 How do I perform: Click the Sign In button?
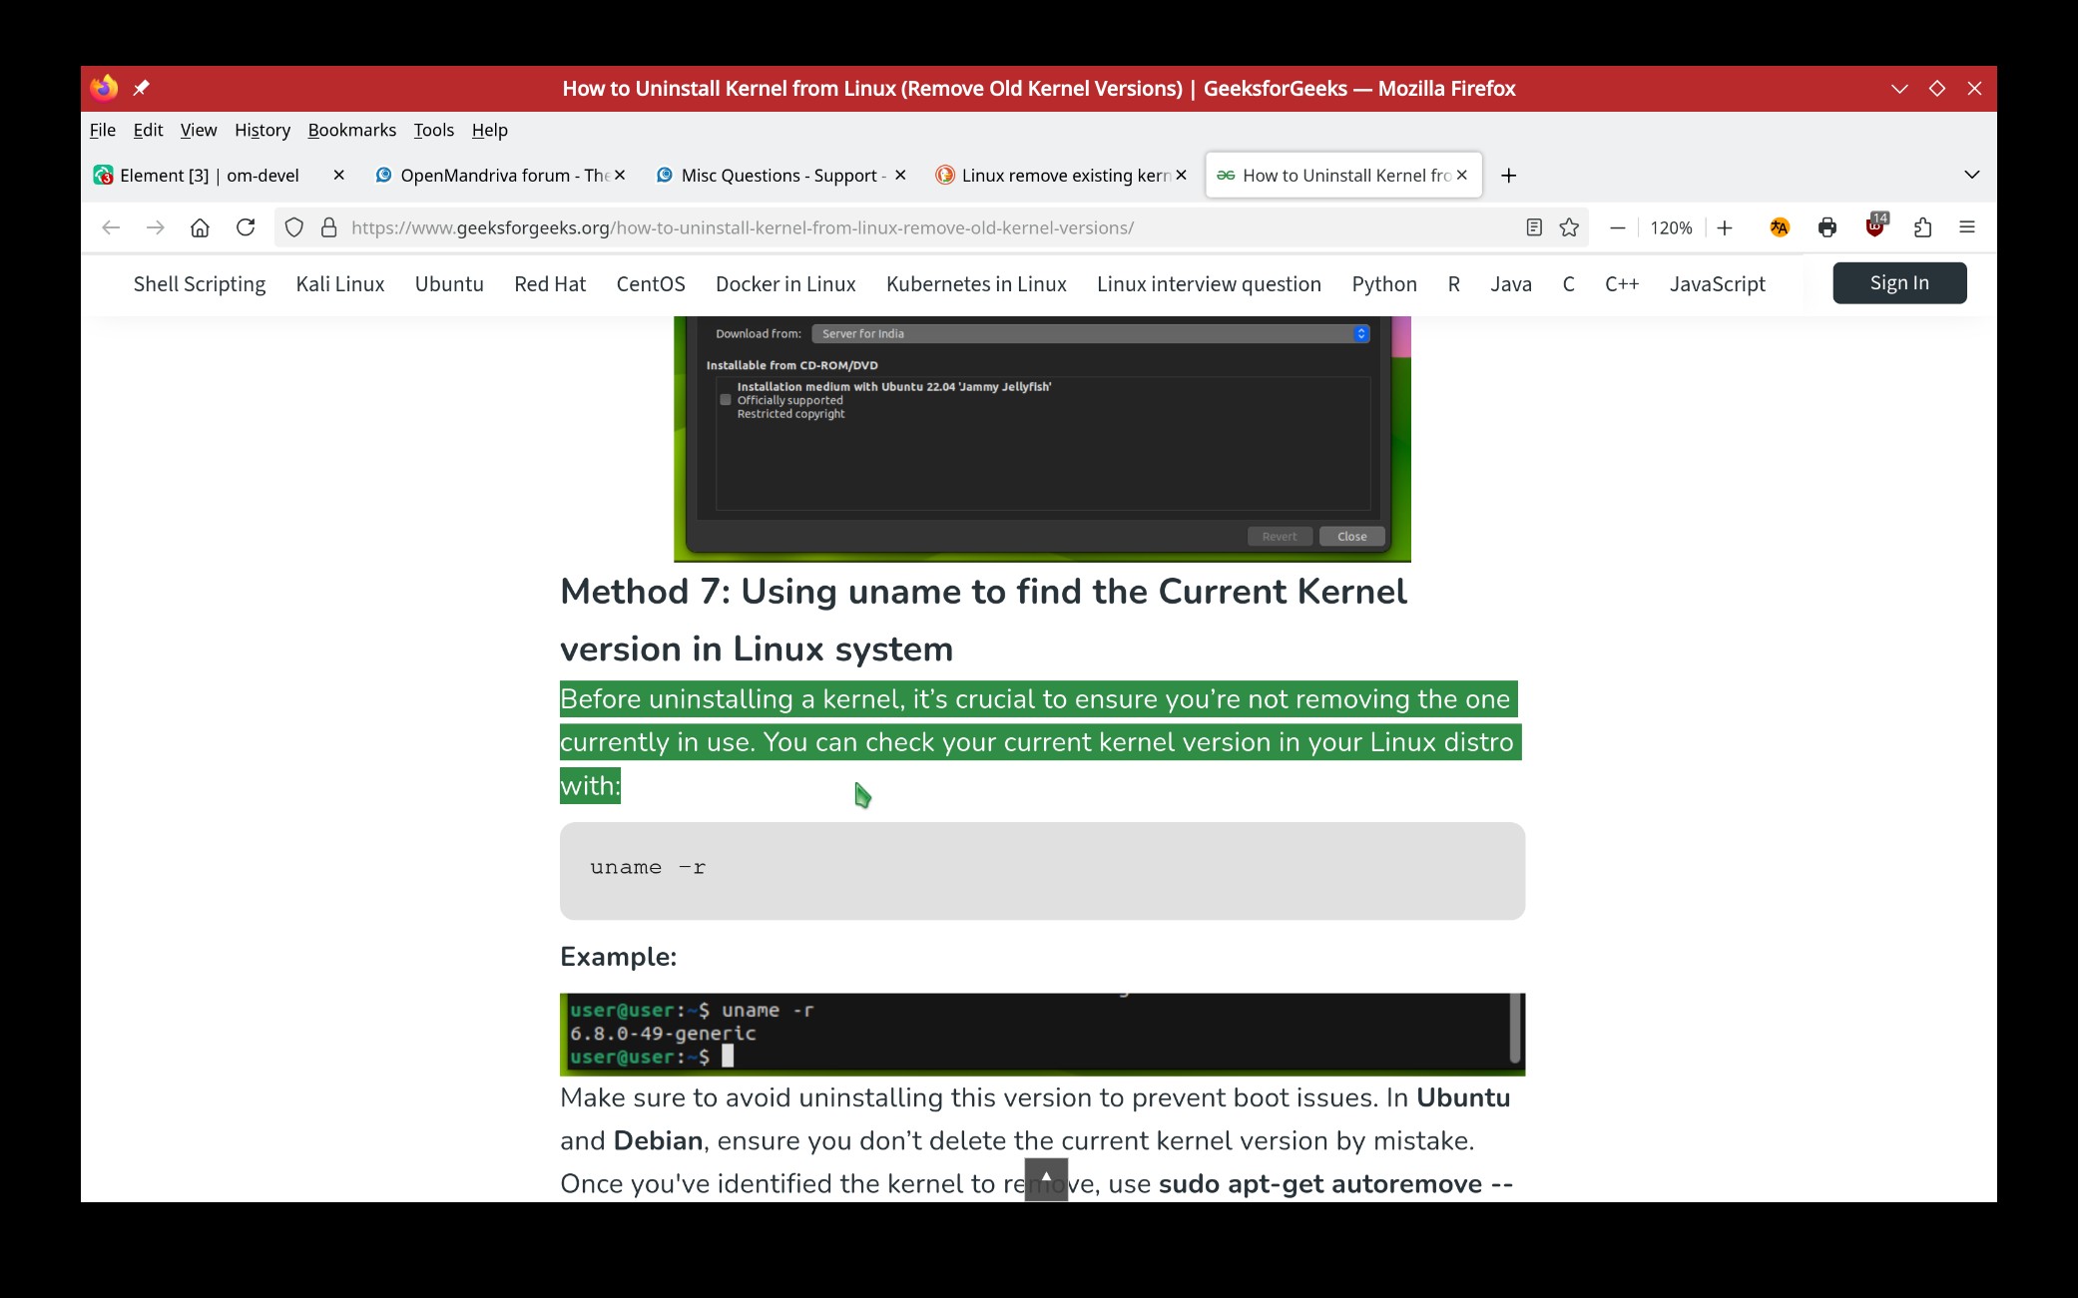coord(1899,283)
